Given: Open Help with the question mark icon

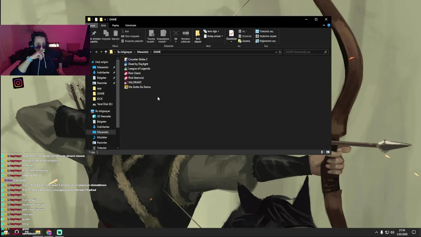Looking at the screenshot, I should (329, 25).
